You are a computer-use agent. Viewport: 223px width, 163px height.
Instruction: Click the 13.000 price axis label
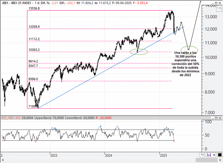211,17
